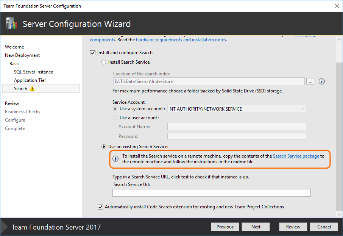Toggle the Install and configure Search checkbox
The image size is (343, 236).
click(93, 53)
